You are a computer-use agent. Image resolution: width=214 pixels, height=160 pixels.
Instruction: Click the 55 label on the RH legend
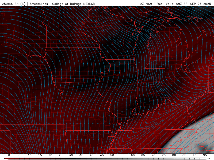click(x=123, y=155)
